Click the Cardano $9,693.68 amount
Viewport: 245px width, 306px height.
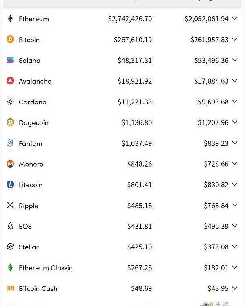coord(213,102)
